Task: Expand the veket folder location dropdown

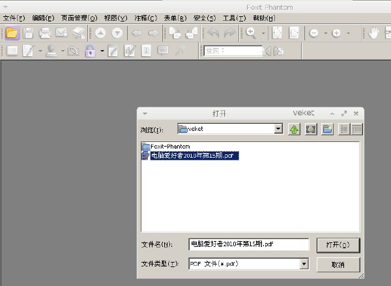Action: (278, 129)
